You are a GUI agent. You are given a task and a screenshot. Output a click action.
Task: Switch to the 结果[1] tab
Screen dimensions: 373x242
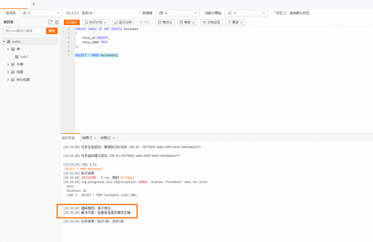pos(87,138)
